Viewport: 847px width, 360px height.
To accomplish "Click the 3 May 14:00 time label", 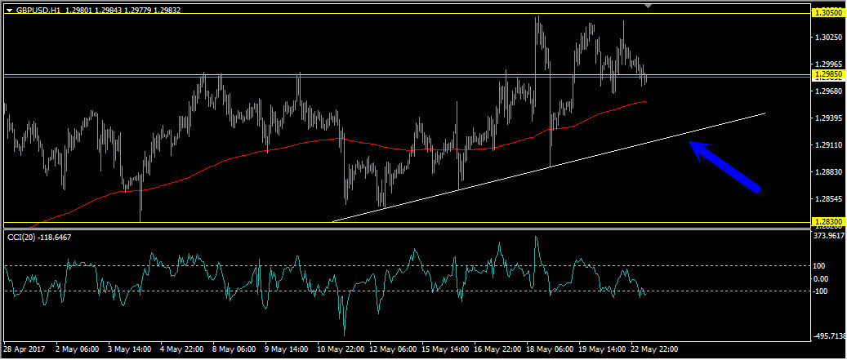I will pos(130,349).
